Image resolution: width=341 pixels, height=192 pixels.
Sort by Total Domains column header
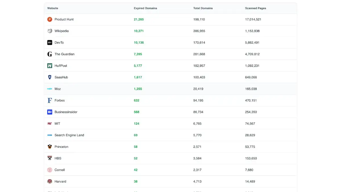[203, 8]
